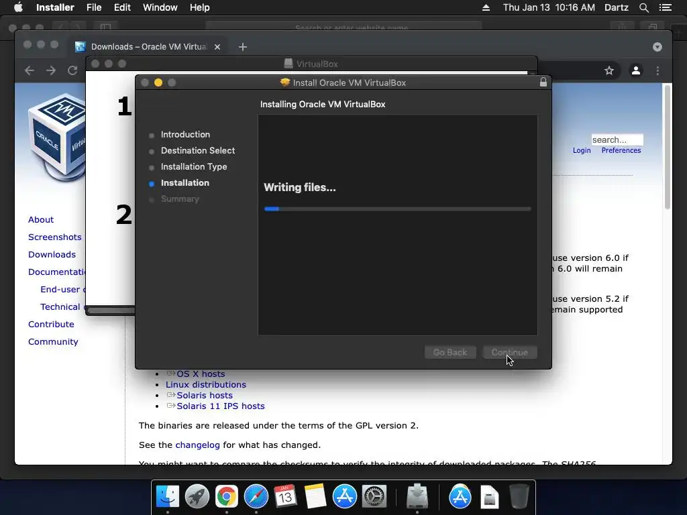Open the Trash in the Dock
Viewport: 687px width, 515px height.
click(519, 497)
